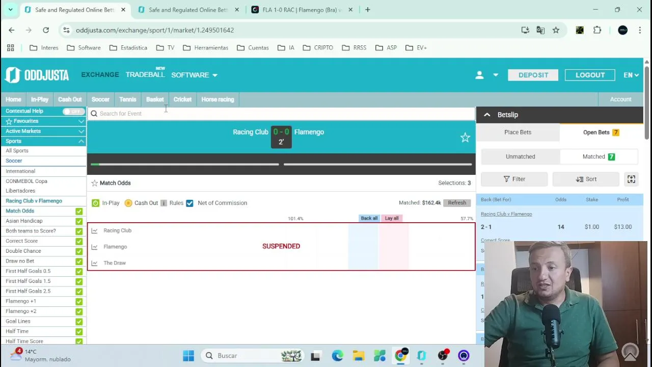Open Rules info icon

click(x=164, y=203)
